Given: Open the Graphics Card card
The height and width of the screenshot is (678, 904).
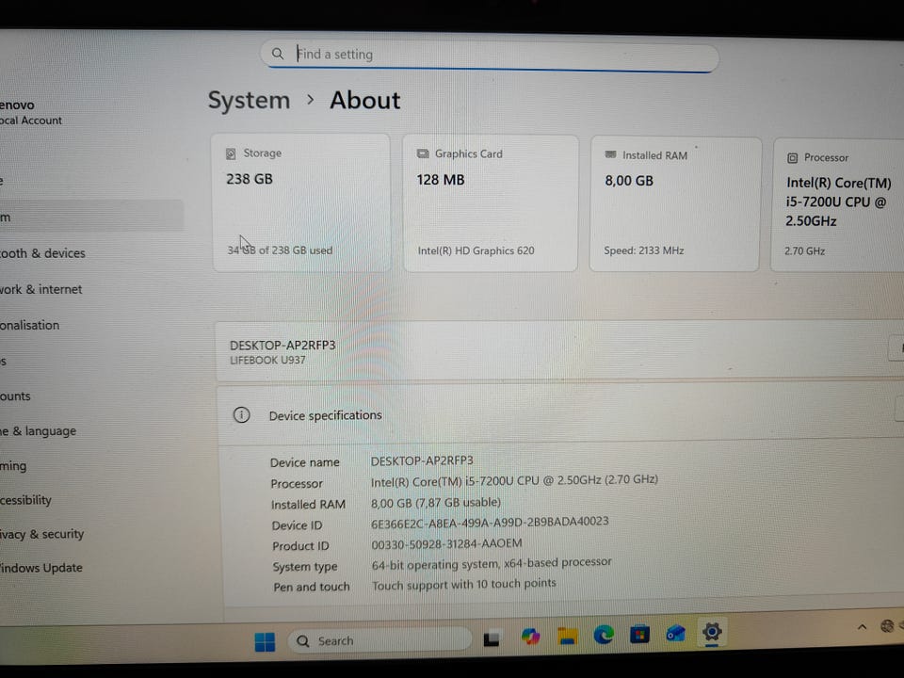Looking at the screenshot, I should coord(490,203).
